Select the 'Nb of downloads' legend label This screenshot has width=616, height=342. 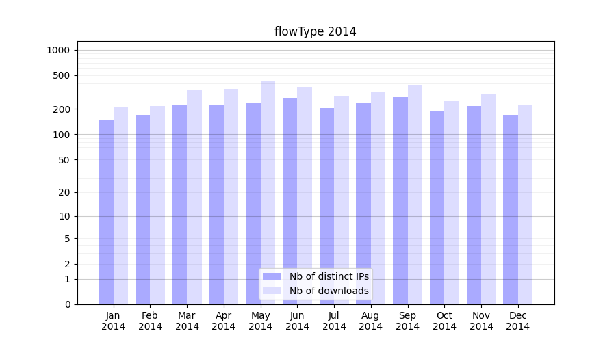(x=329, y=291)
